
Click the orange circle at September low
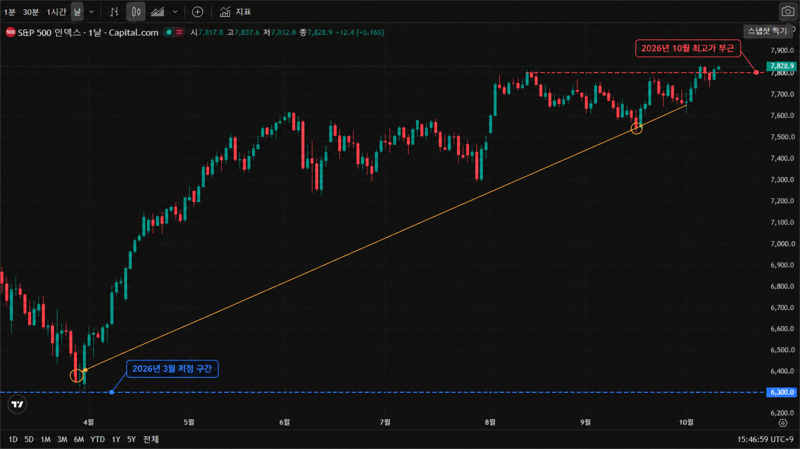point(637,128)
